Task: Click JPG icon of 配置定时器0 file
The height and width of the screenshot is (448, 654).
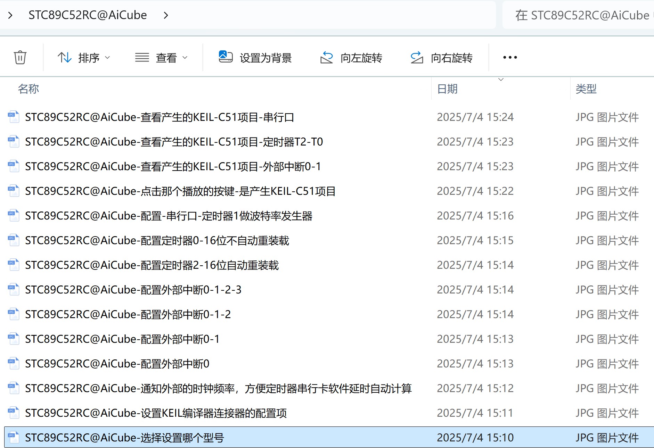Action: (x=14, y=240)
